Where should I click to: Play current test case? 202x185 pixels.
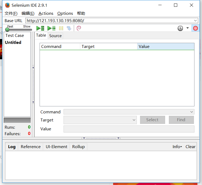click(x=51, y=28)
